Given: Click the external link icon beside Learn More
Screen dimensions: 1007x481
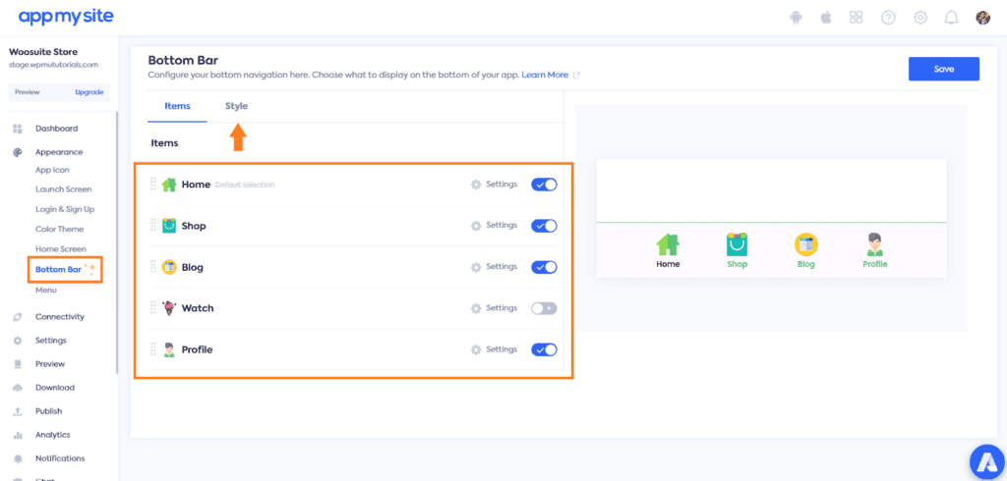Looking at the screenshot, I should point(576,75).
